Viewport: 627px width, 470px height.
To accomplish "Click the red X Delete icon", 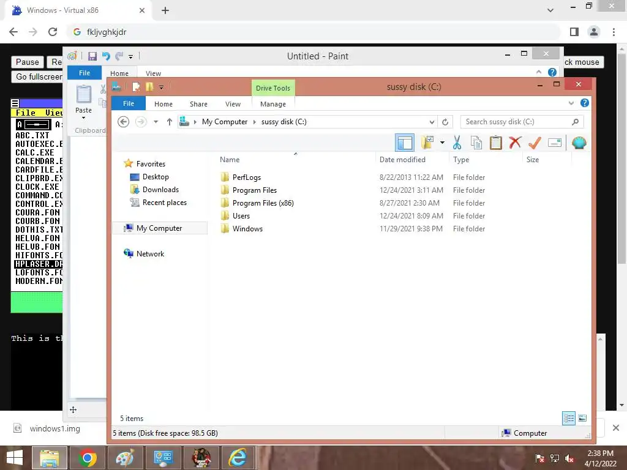I will click(515, 142).
